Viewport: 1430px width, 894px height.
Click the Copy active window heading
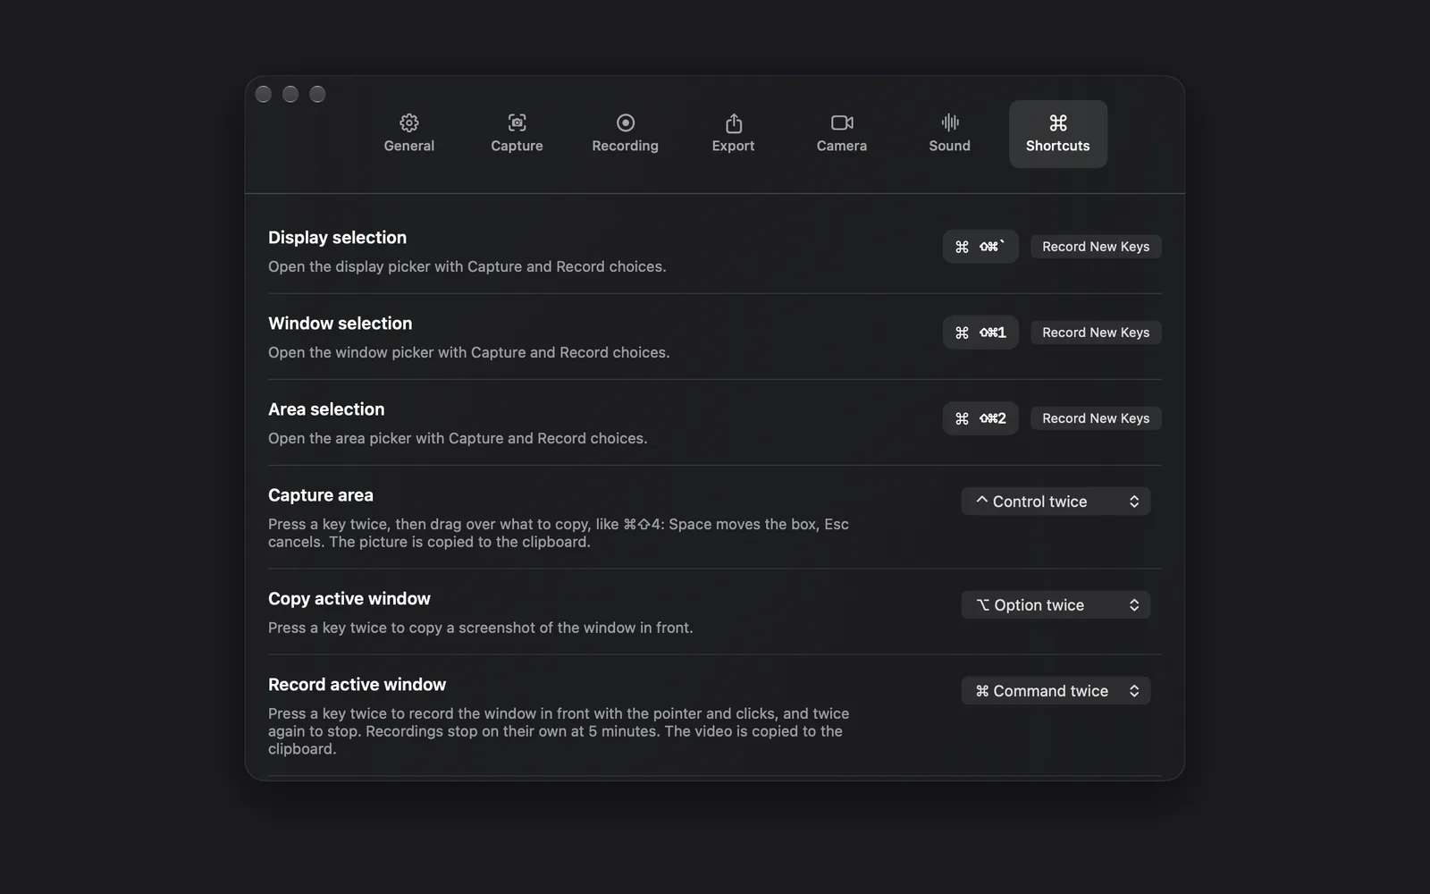point(349,599)
